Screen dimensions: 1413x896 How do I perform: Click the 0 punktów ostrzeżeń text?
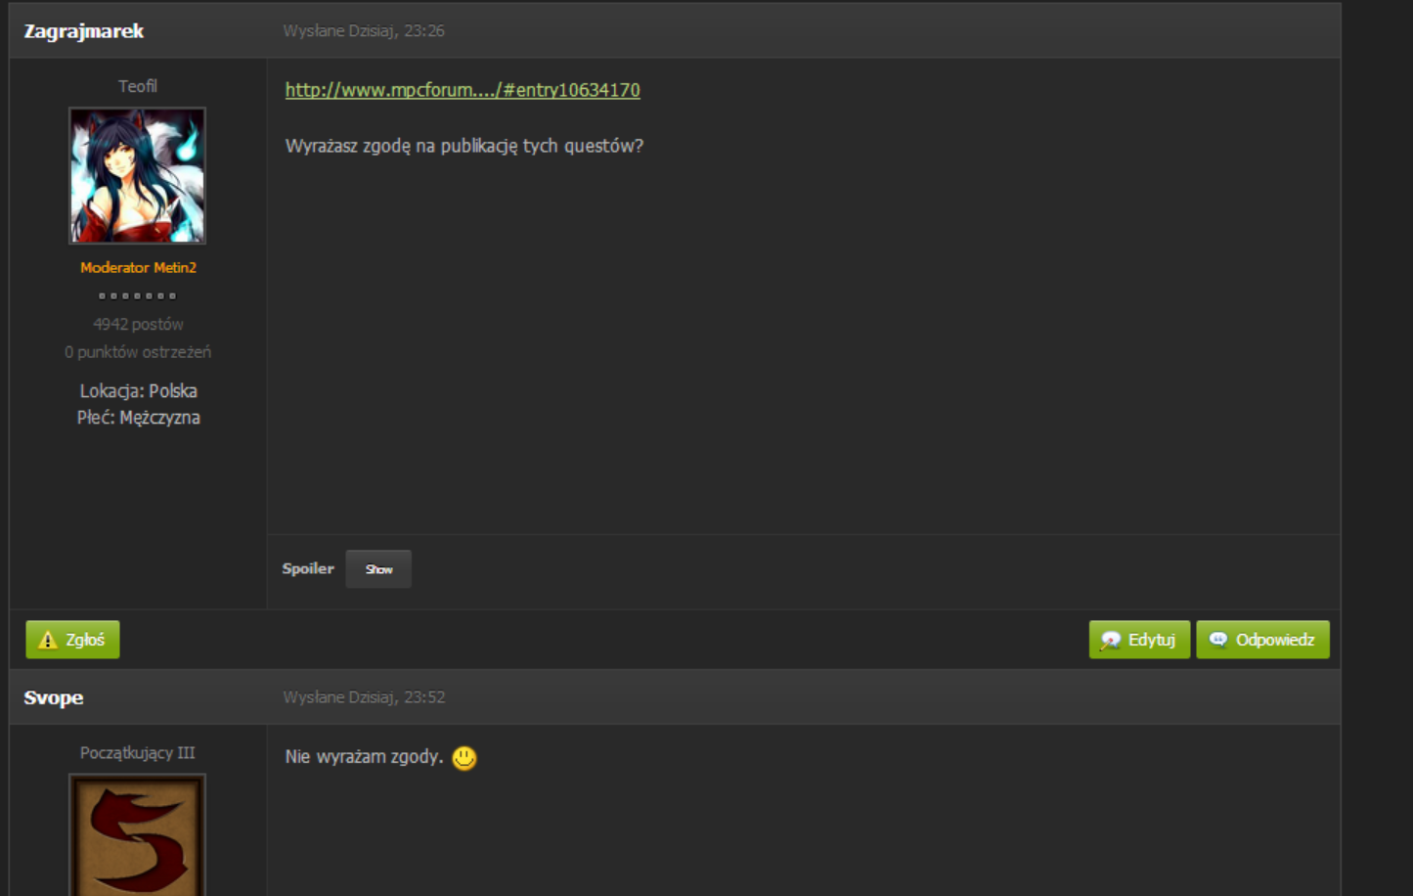(138, 352)
